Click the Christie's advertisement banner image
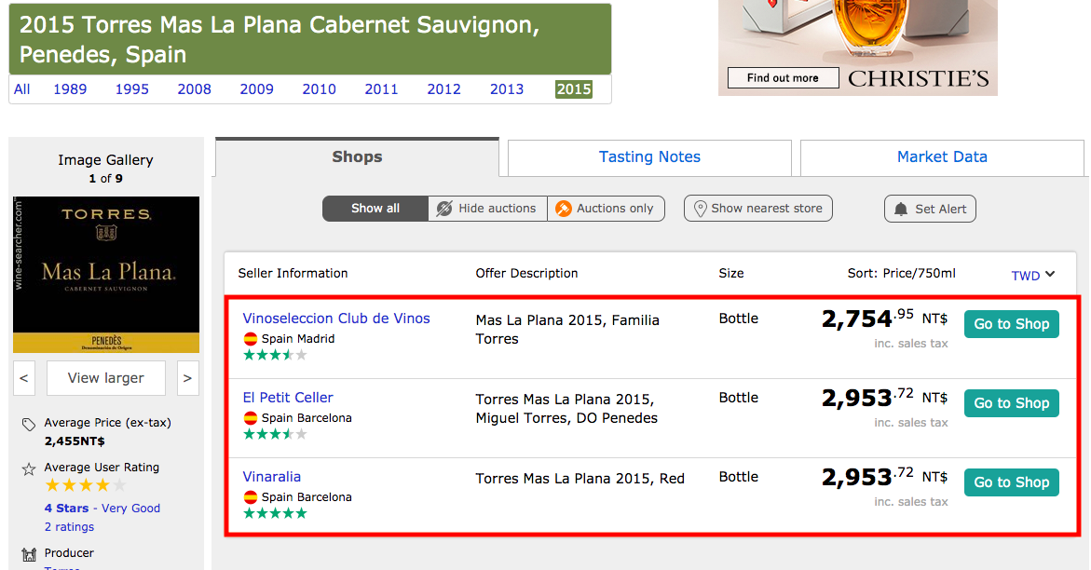The image size is (1091, 570). (x=858, y=47)
